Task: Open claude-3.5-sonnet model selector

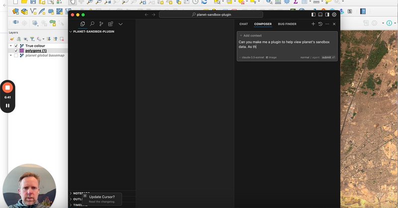Action: (252, 58)
